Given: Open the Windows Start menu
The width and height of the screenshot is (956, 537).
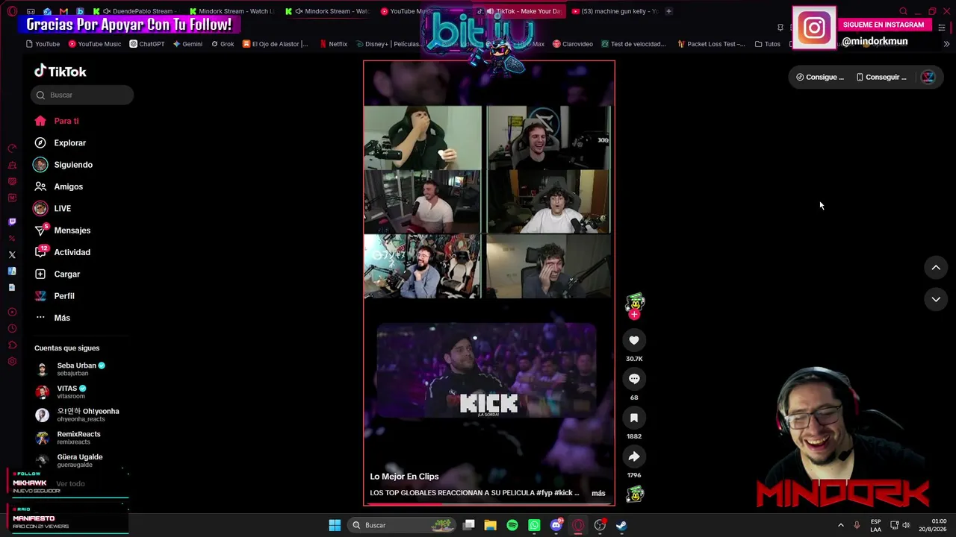Looking at the screenshot, I should [335, 525].
